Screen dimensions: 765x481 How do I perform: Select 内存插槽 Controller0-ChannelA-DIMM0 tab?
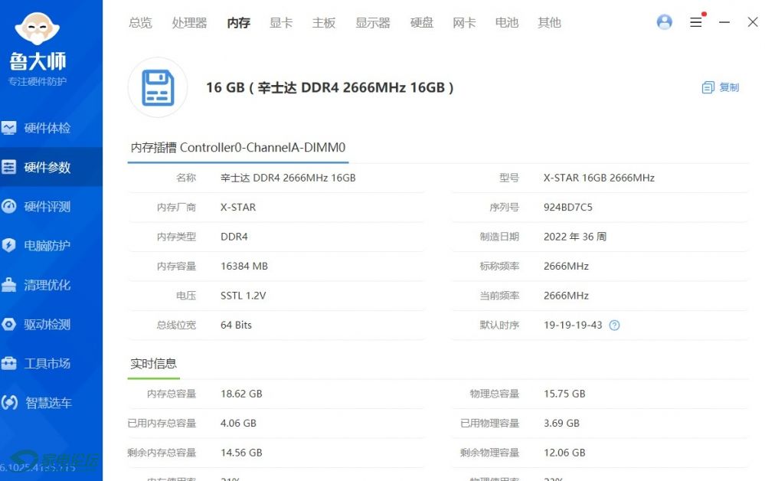click(238, 147)
